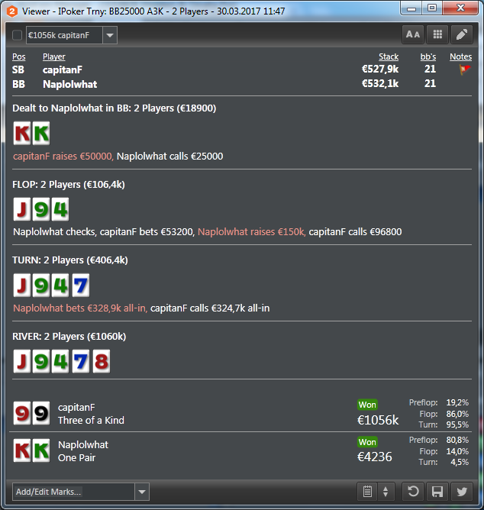Click the Notes column header
Image resolution: width=484 pixels, height=510 pixels.
460,56
